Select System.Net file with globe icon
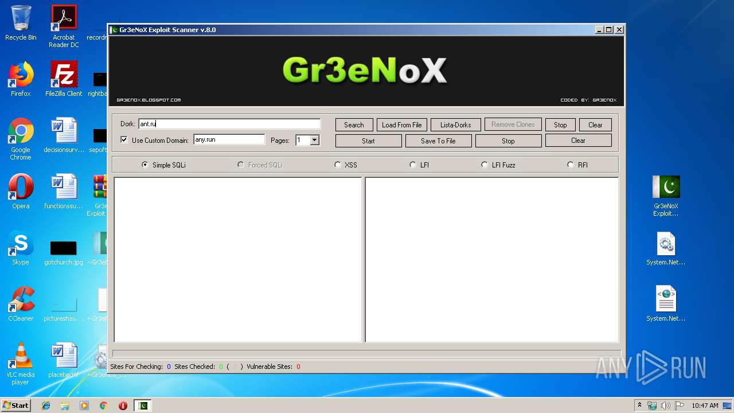This screenshot has width=734, height=413. pos(666,304)
